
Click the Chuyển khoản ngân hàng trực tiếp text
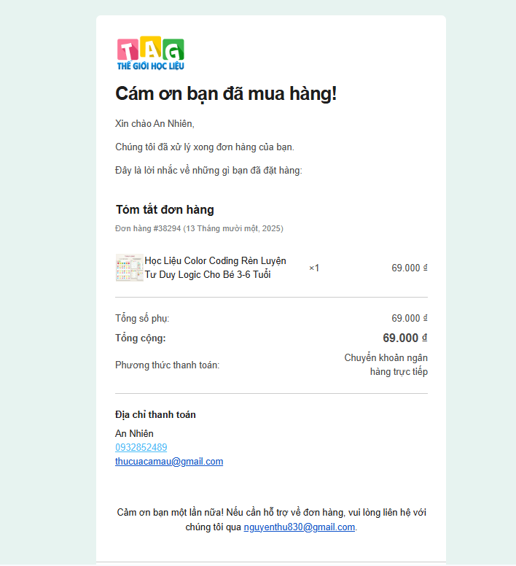[386, 365]
